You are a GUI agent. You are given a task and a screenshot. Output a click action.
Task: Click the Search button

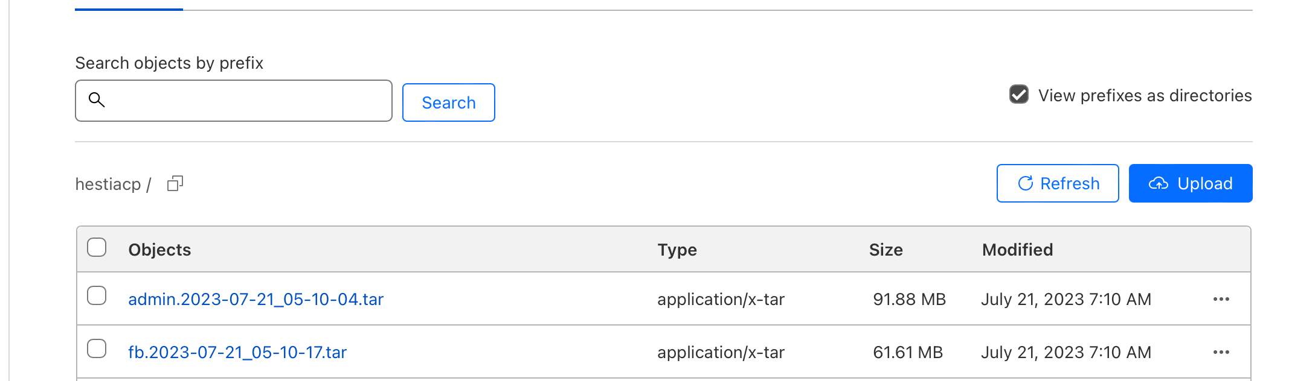pyautogui.click(x=449, y=102)
